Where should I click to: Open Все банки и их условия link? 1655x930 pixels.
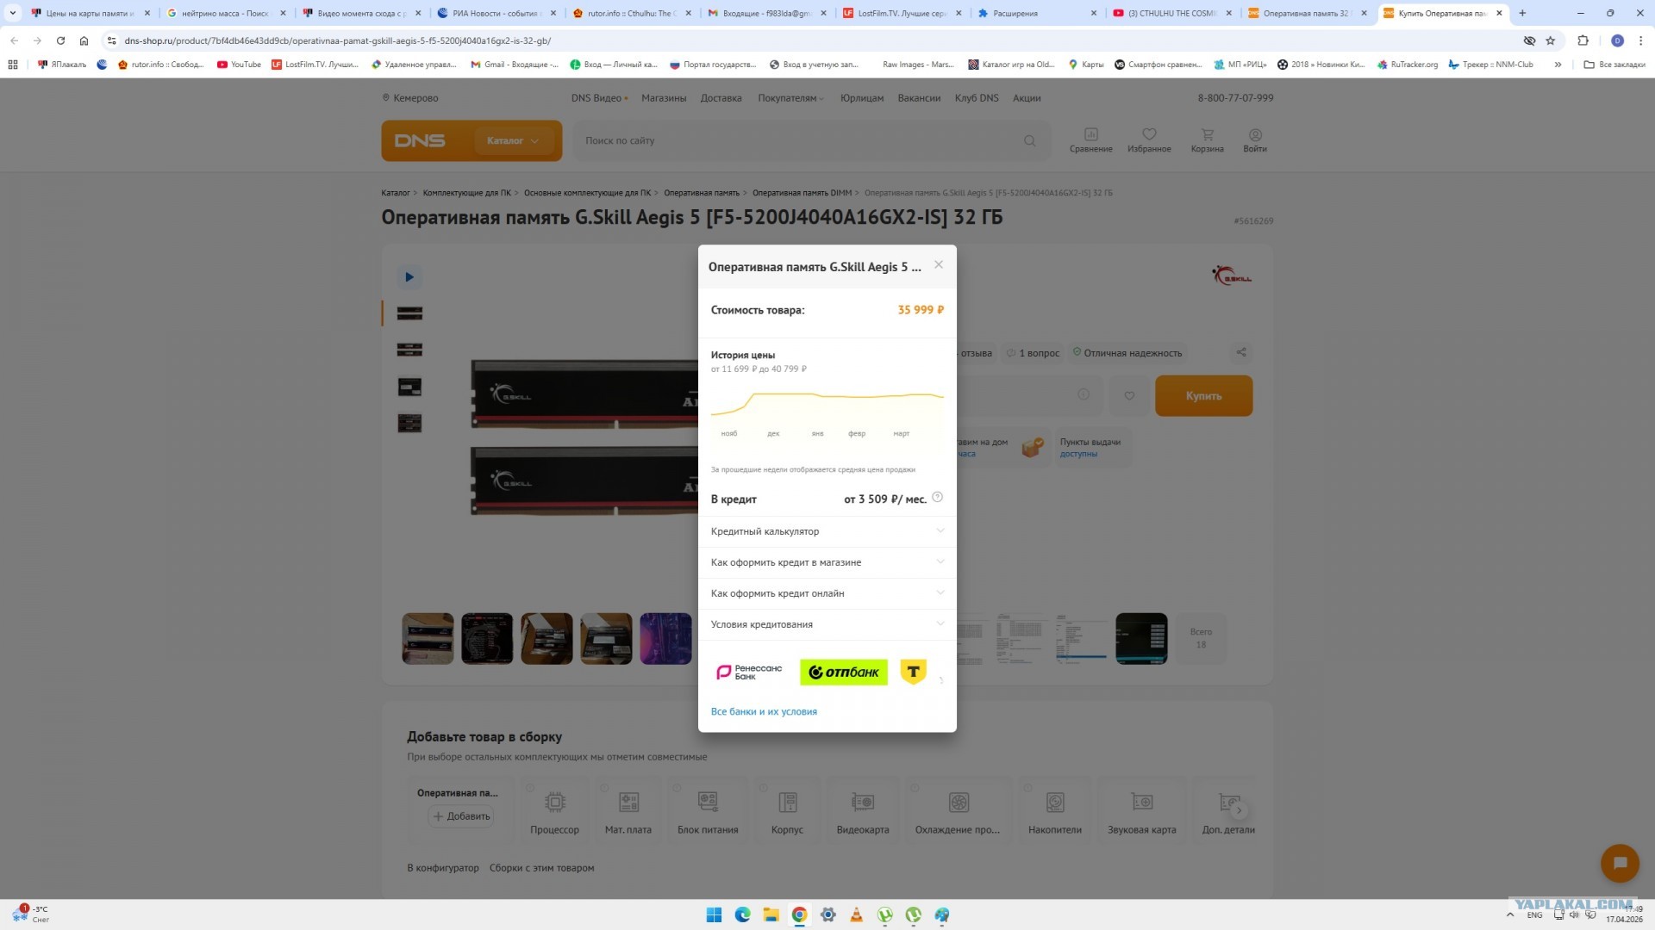pyautogui.click(x=764, y=711)
